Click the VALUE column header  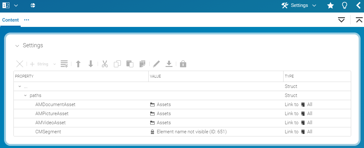tap(216, 76)
